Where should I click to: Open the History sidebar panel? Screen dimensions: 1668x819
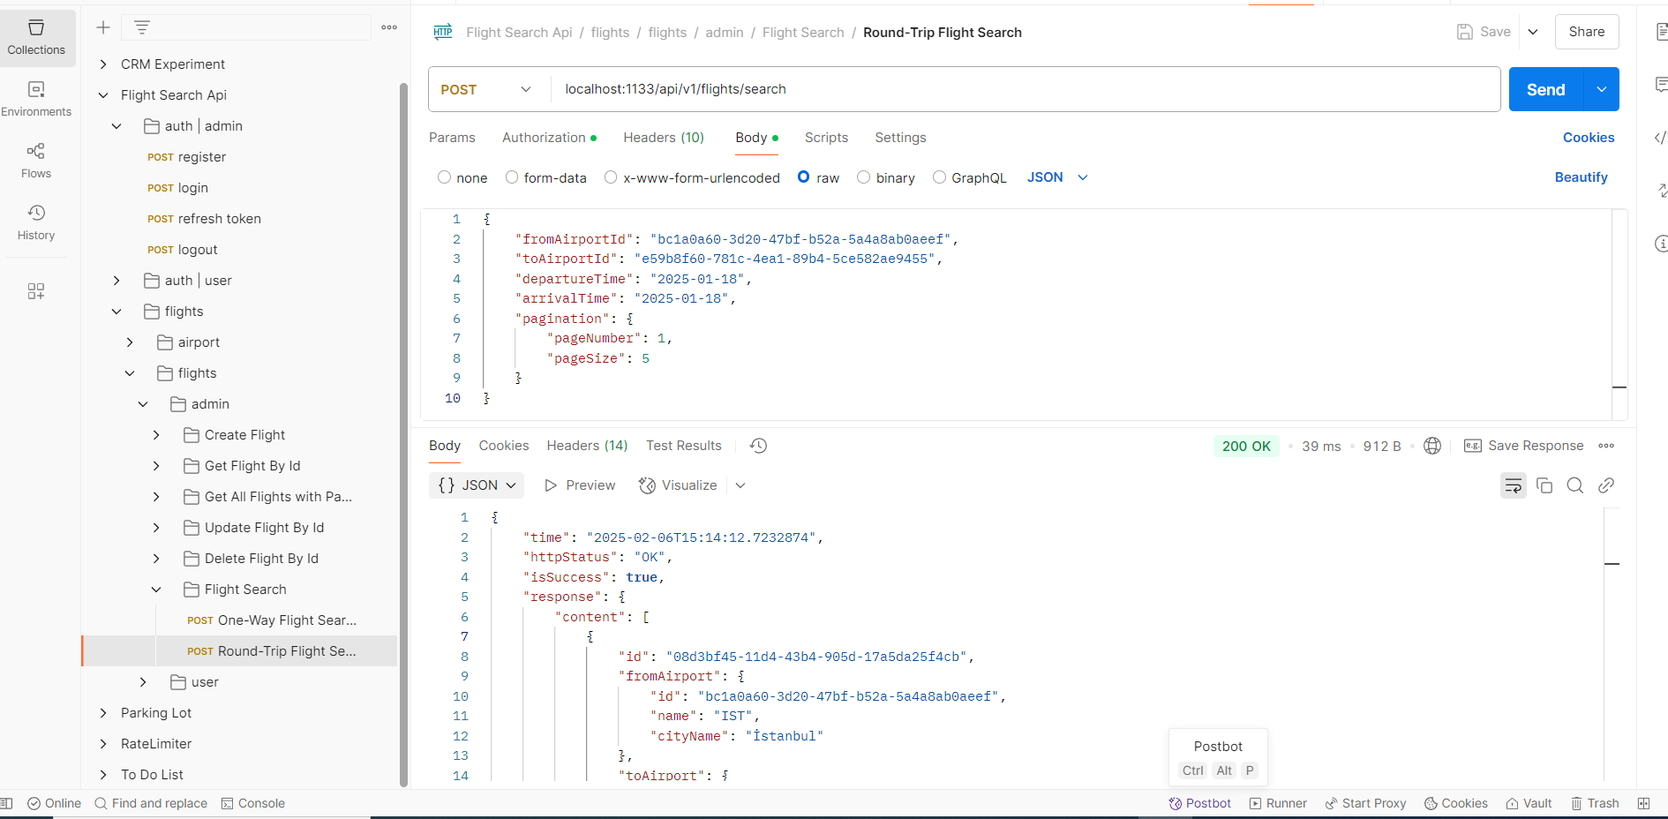36,222
